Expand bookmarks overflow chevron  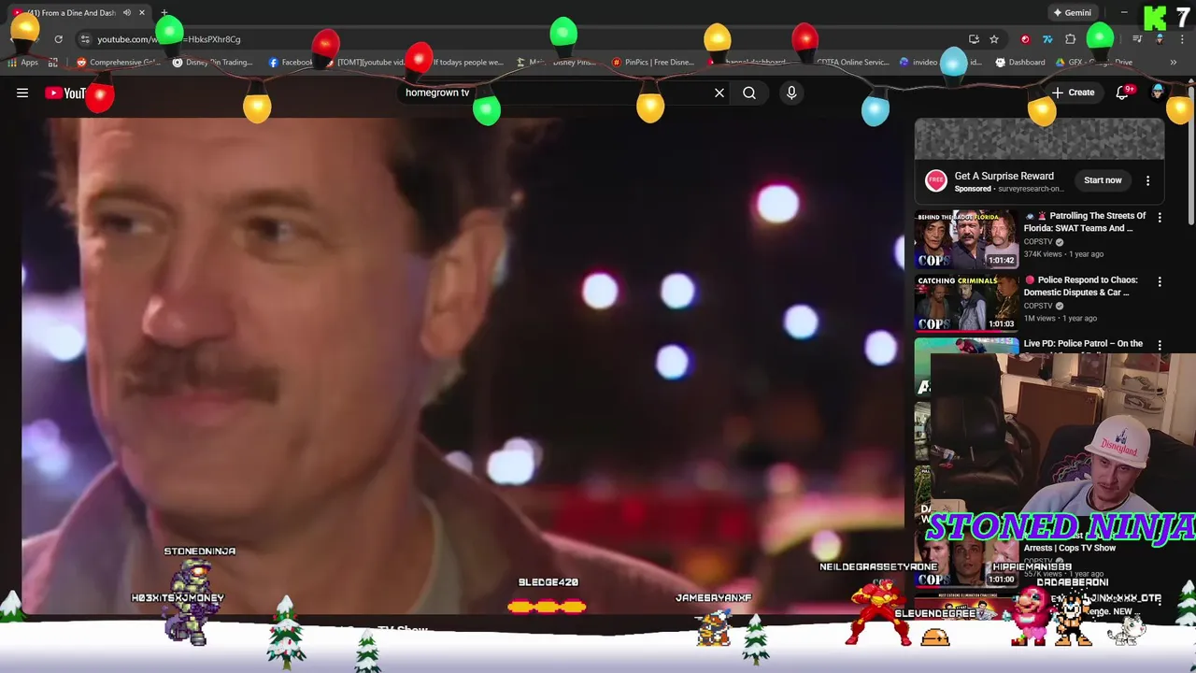point(1173,63)
